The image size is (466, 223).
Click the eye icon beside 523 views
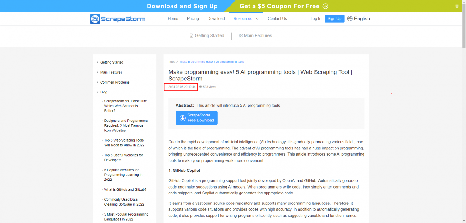(x=201, y=87)
